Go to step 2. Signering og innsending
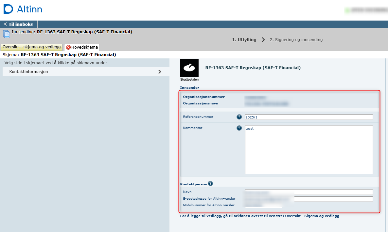This screenshot has height=232, width=388. pyautogui.click(x=296, y=39)
